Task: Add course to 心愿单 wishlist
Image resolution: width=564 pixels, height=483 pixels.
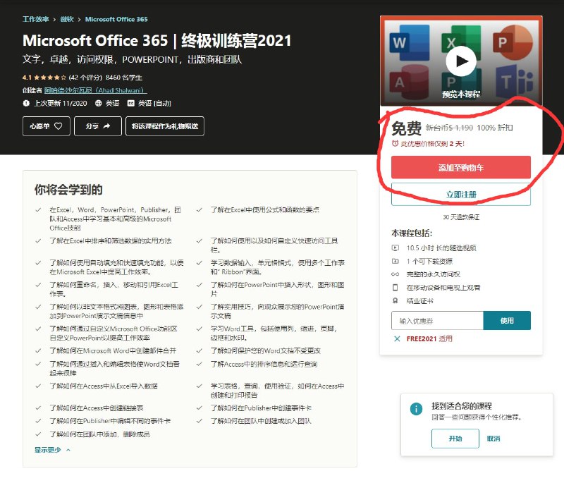Action: (47, 126)
